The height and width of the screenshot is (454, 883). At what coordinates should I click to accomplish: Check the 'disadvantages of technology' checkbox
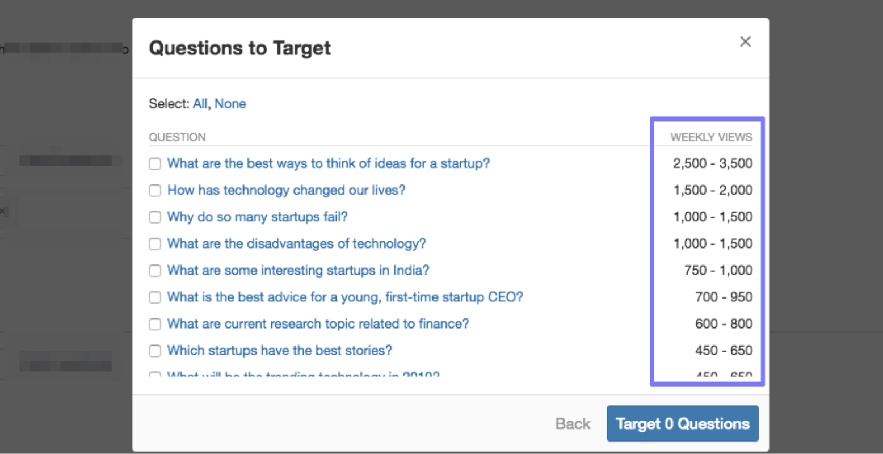(x=155, y=244)
